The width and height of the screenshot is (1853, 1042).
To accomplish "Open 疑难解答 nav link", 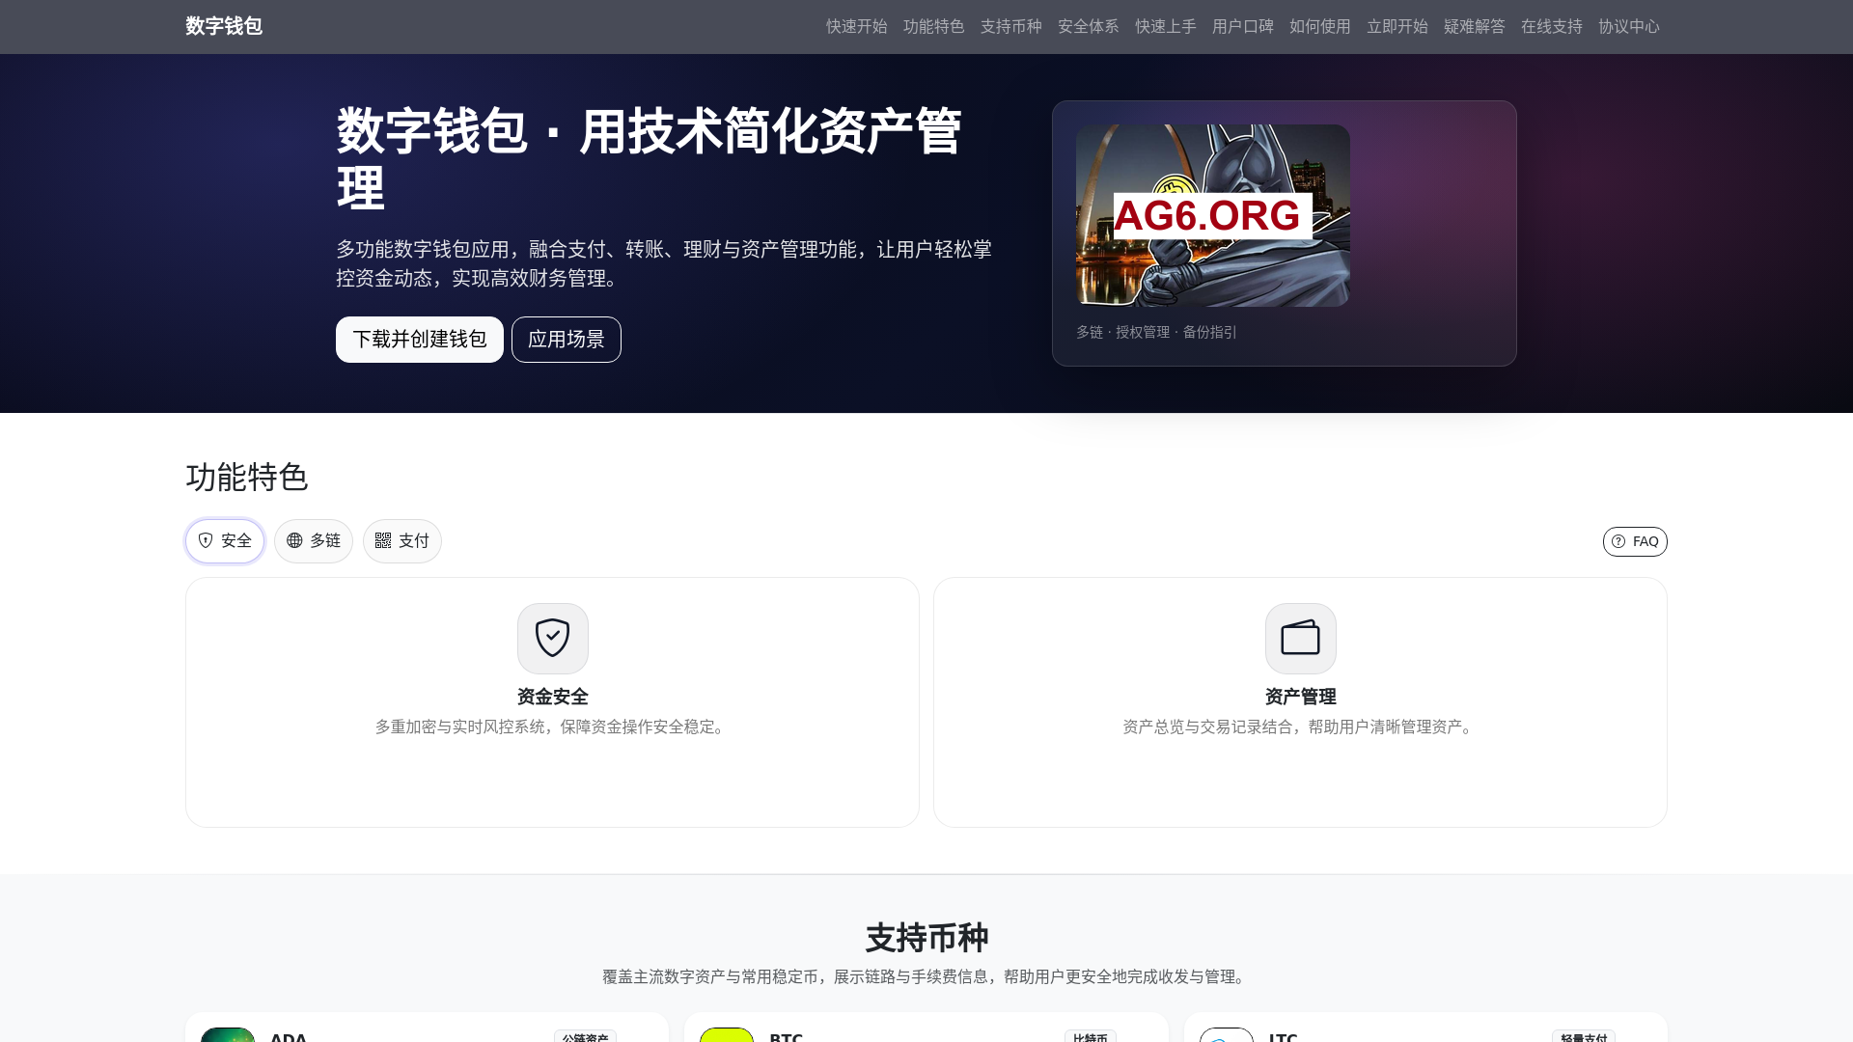I will [1474, 26].
